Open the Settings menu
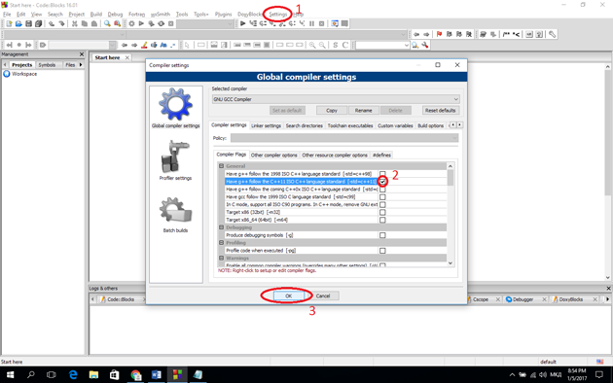613x383 pixels. [277, 14]
